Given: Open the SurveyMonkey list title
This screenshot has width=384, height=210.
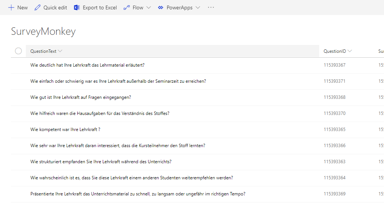Looking at the screenshot, I should 43,31.
